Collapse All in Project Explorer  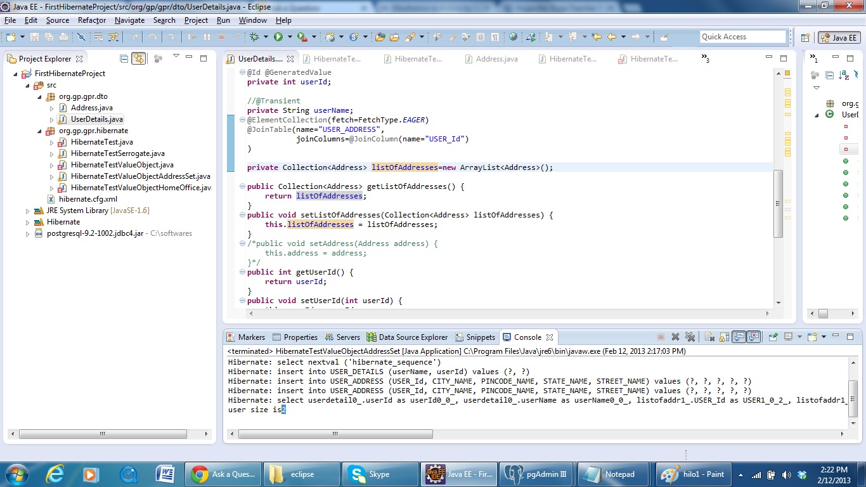tap(124, 59)
